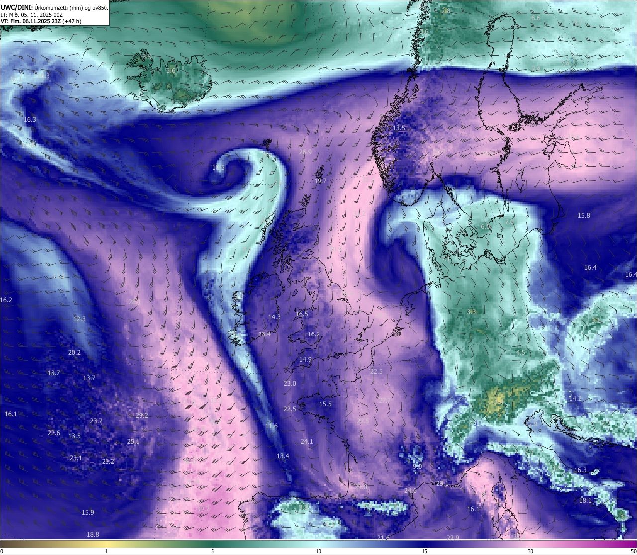
Task: Click the color scale label 0
Action: point(2,551)
